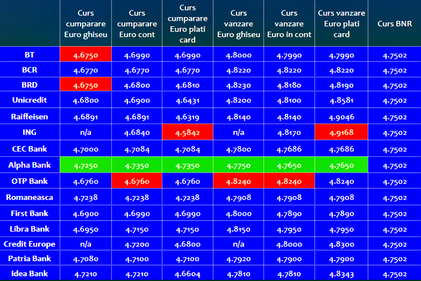Select Romaneasca's 4.7908 card sell rate

click(x=341, y=198)
